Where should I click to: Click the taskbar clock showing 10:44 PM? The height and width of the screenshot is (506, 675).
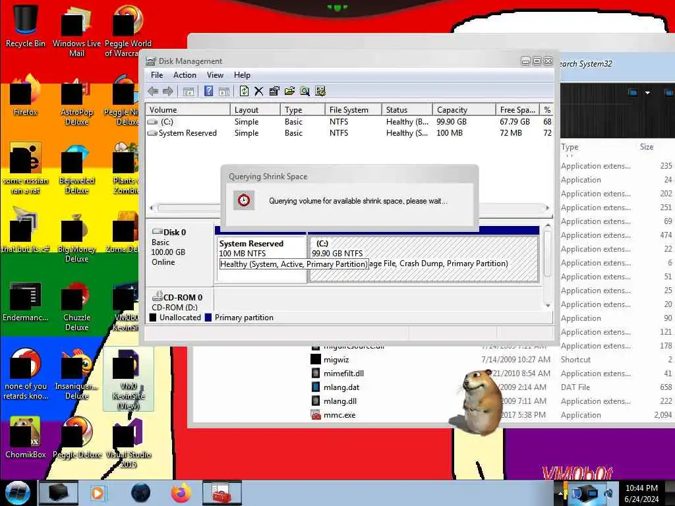(641, 493)
